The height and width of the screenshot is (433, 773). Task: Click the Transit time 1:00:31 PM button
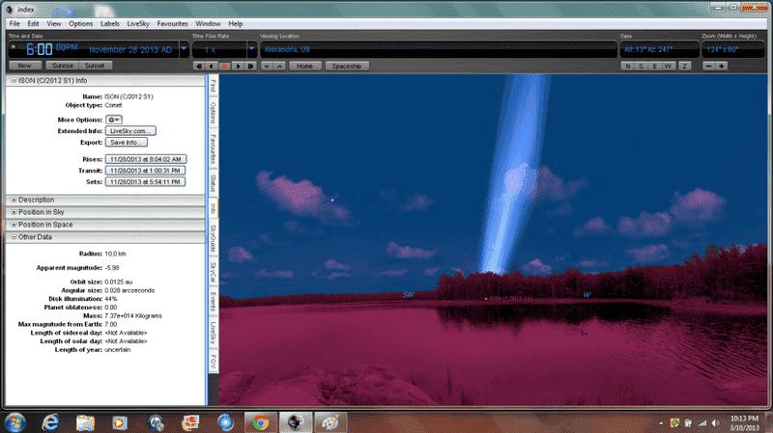[x=145, y=171]
